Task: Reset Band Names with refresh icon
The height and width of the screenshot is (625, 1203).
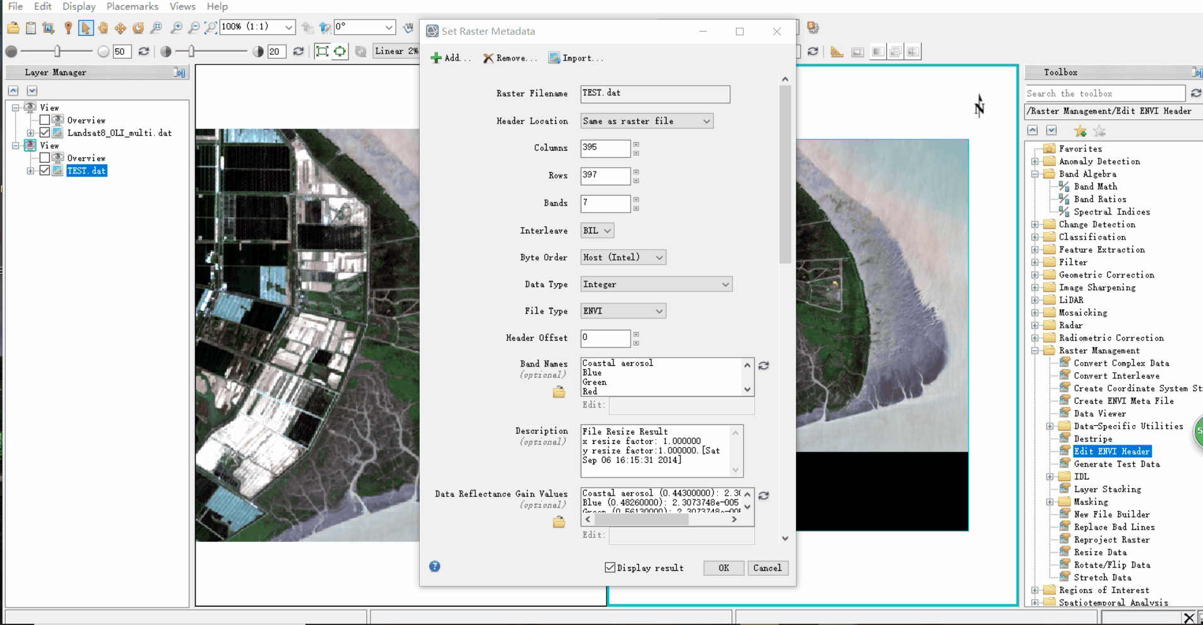Action: click(764, 366)
